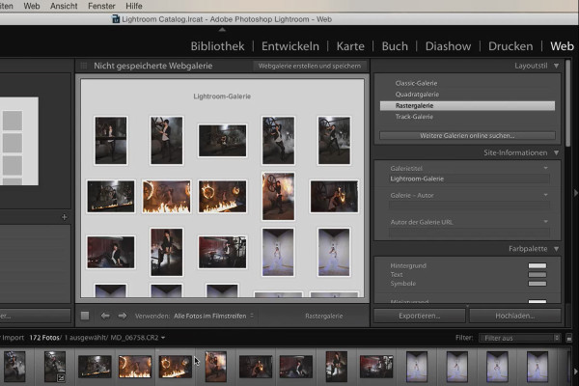Screen dimensions: 579x386
Task: Switch to the Drucken module
Action: 510,46
